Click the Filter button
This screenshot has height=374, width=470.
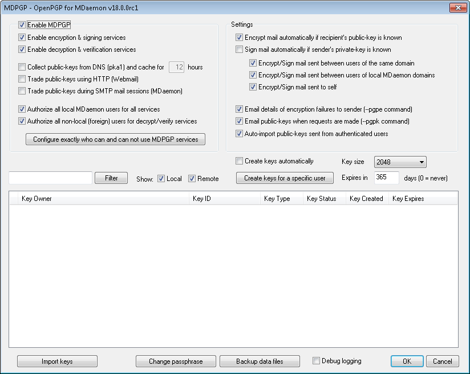(111, 178)
